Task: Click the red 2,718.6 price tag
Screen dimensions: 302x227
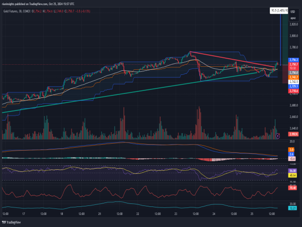Action: 293,91
